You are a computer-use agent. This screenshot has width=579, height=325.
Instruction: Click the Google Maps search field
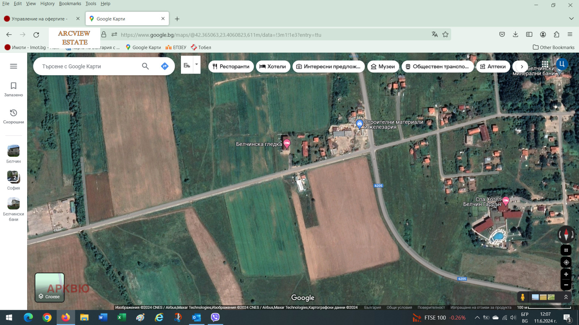pyautogui.click(x=89, y=66)
